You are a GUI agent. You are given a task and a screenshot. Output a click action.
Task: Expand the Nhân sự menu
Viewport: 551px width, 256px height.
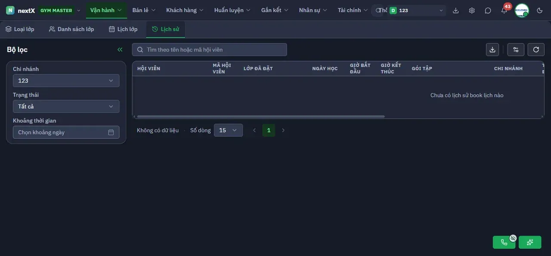pyautogui.click(x=313, y=10)
